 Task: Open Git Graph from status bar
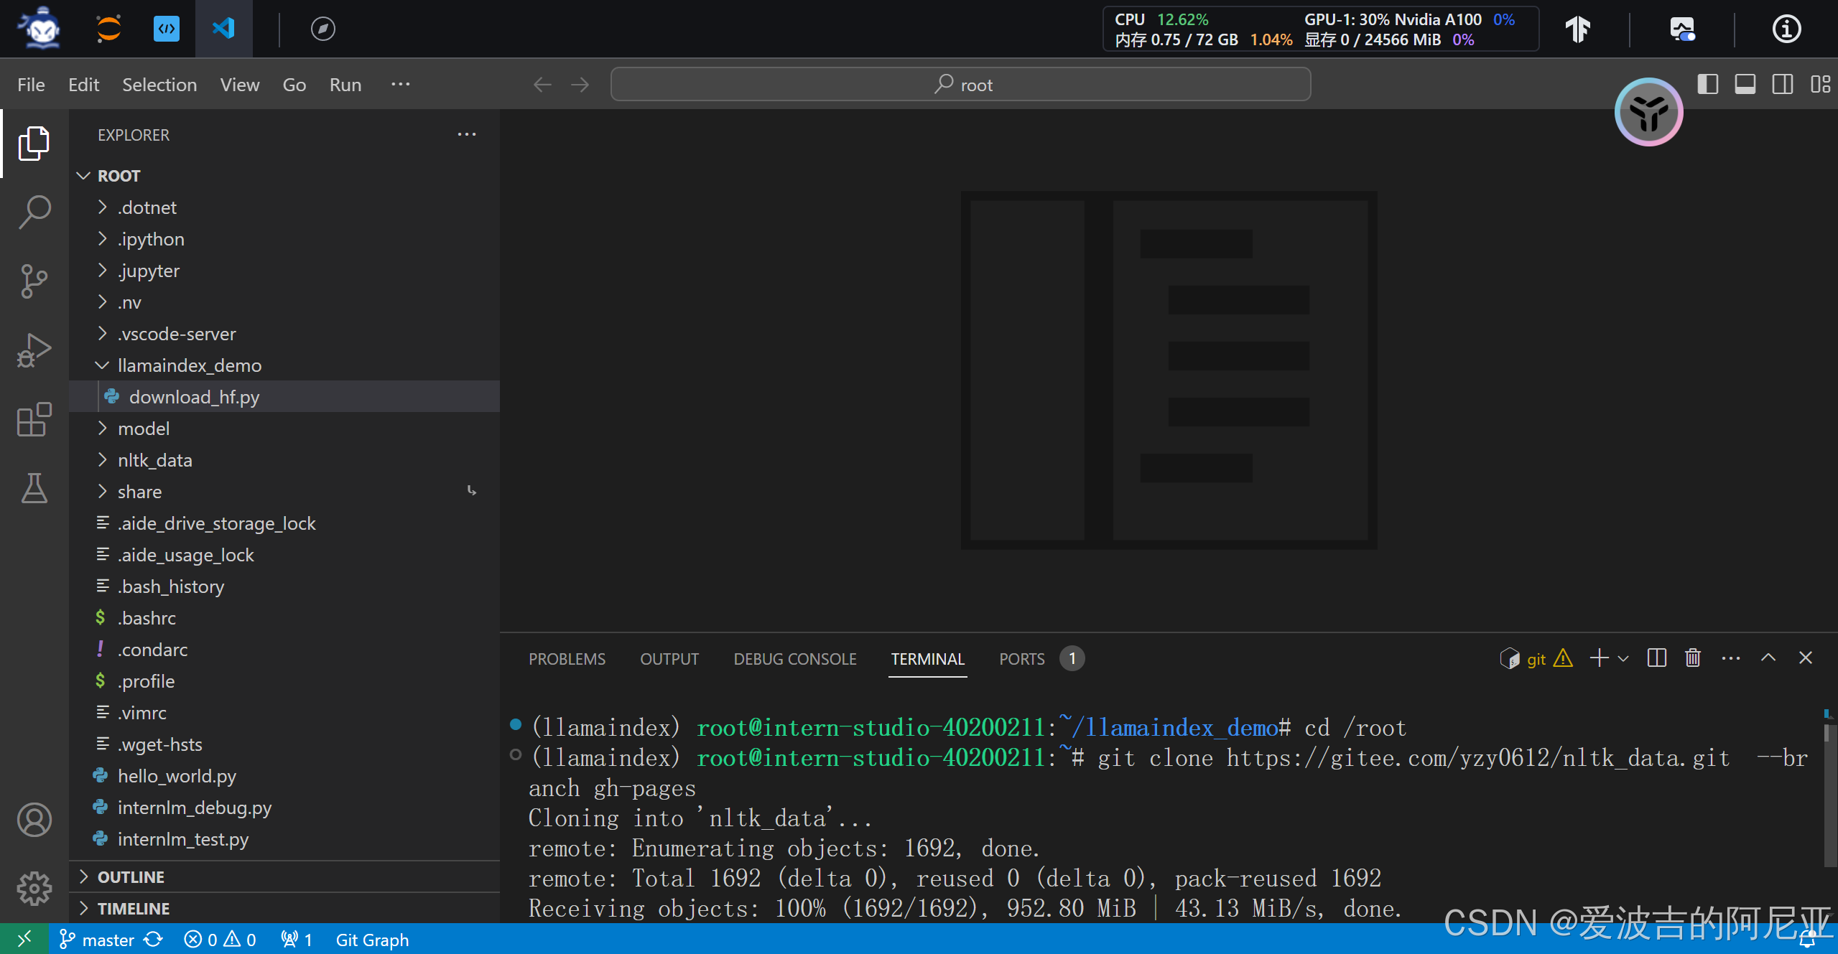(371, 940)
